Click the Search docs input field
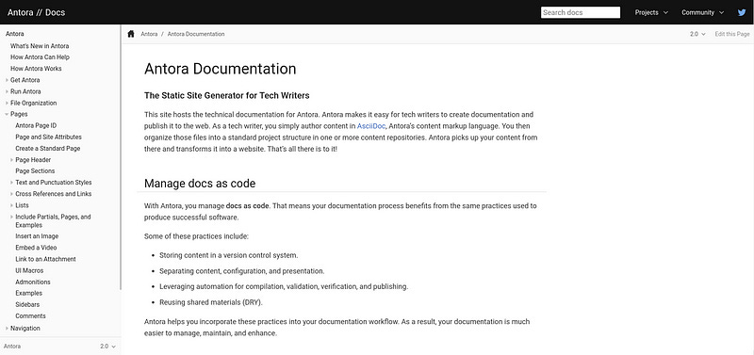This screenshot has height=355, width=754. pos(581,12)
